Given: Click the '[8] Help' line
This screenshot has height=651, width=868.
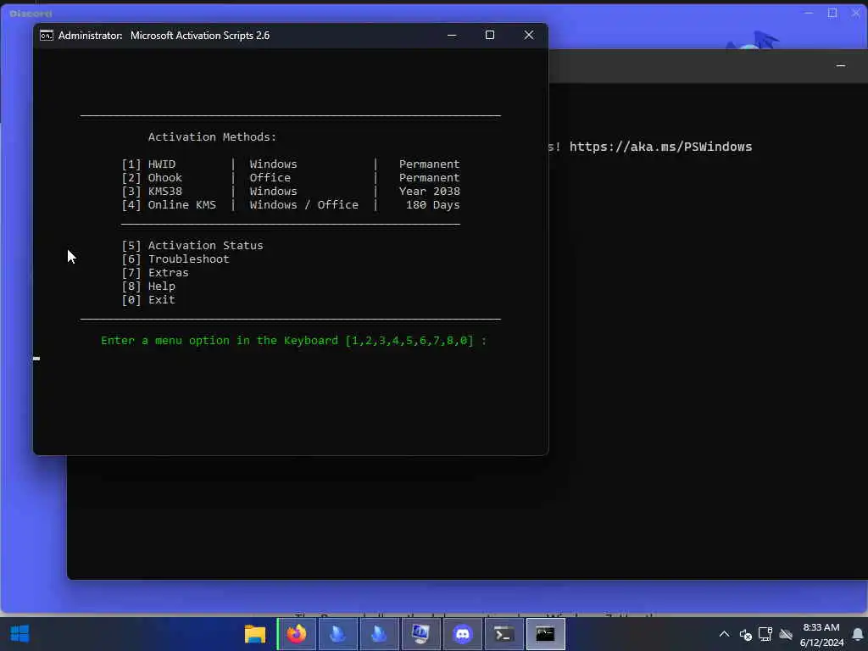Looking at the screenshot, I should [x=148, y=287].
